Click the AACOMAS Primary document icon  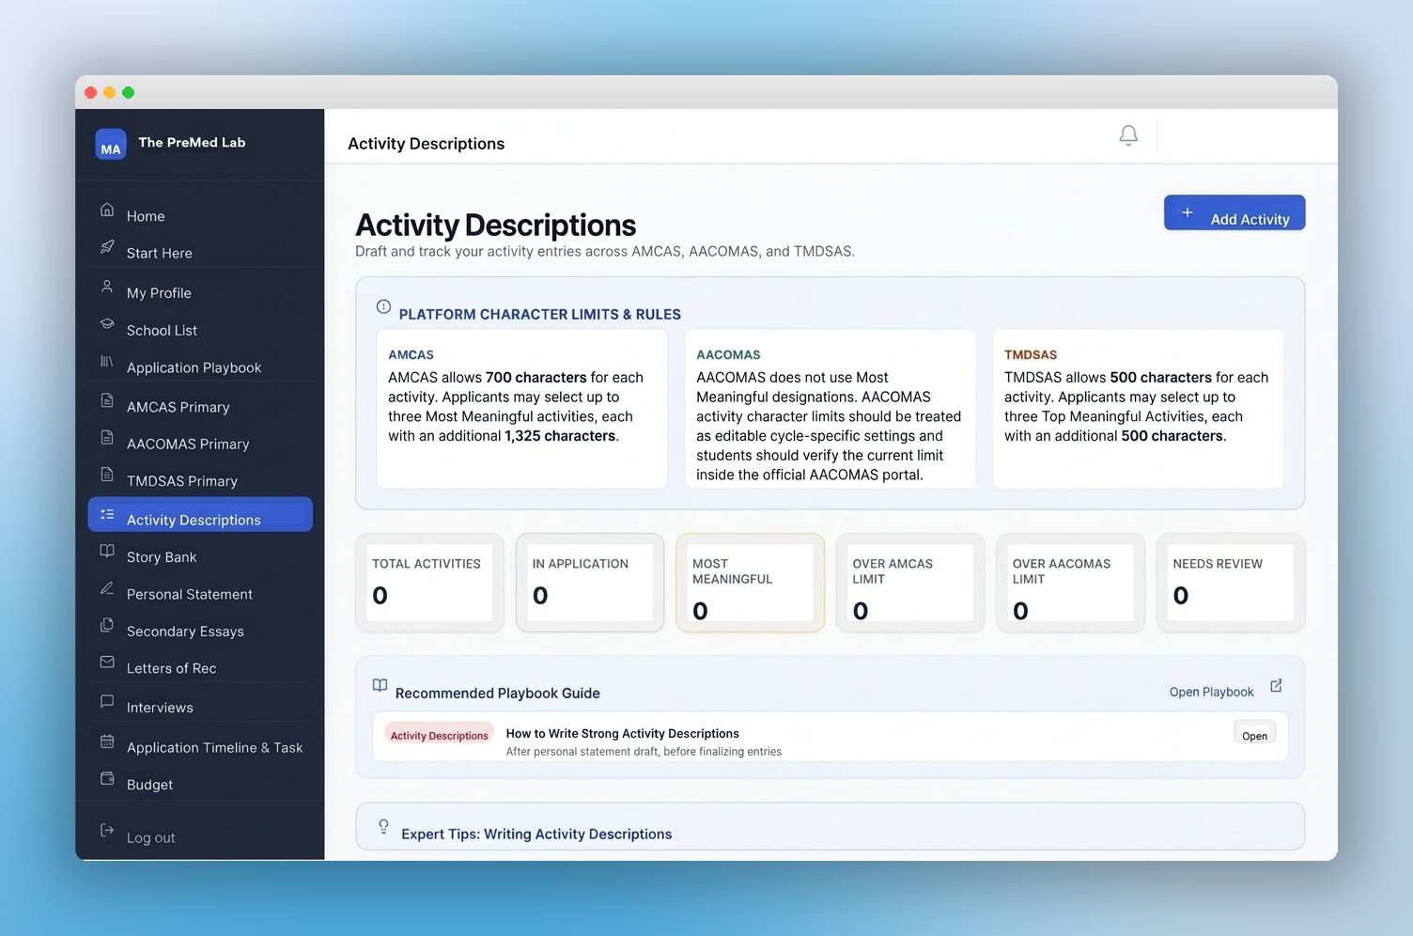[x=107, y=438]
